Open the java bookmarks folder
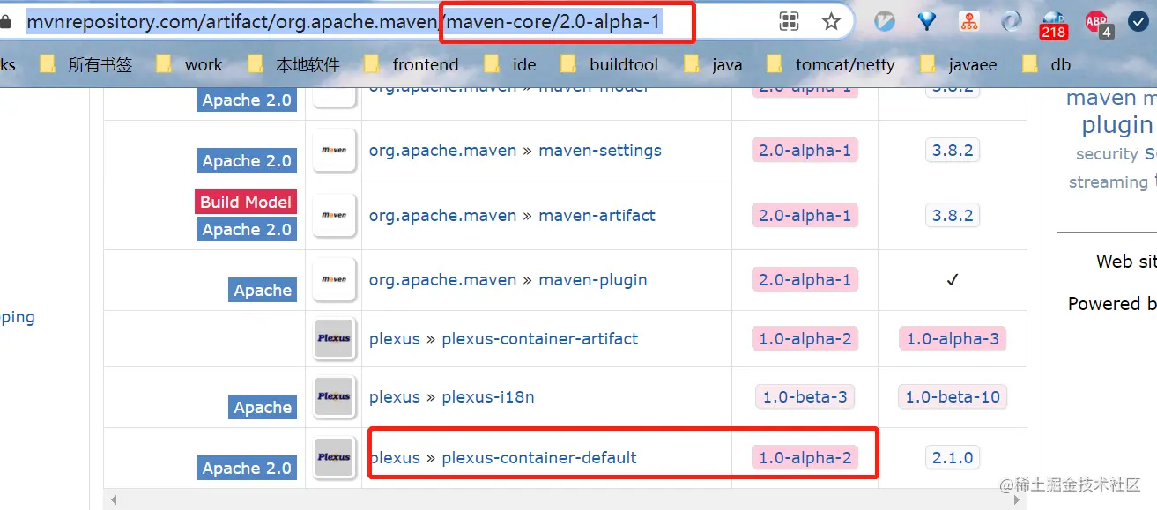This screenshot has width=1157, height=510. pyautogui.click(x=713, y=64)
